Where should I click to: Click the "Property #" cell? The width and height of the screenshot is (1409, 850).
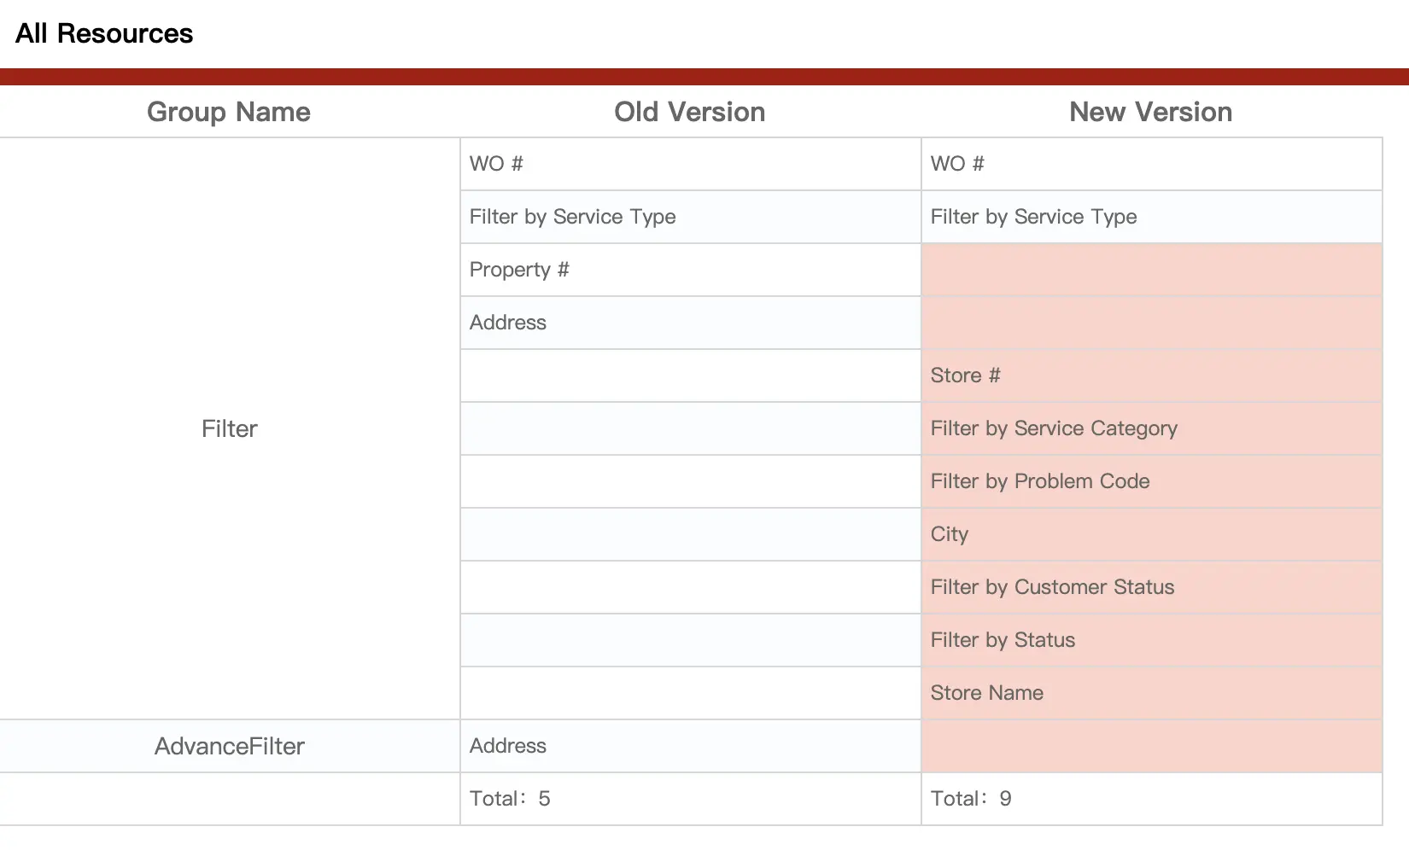point(691,270)
